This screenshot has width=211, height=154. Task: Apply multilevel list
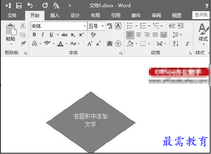156,26
